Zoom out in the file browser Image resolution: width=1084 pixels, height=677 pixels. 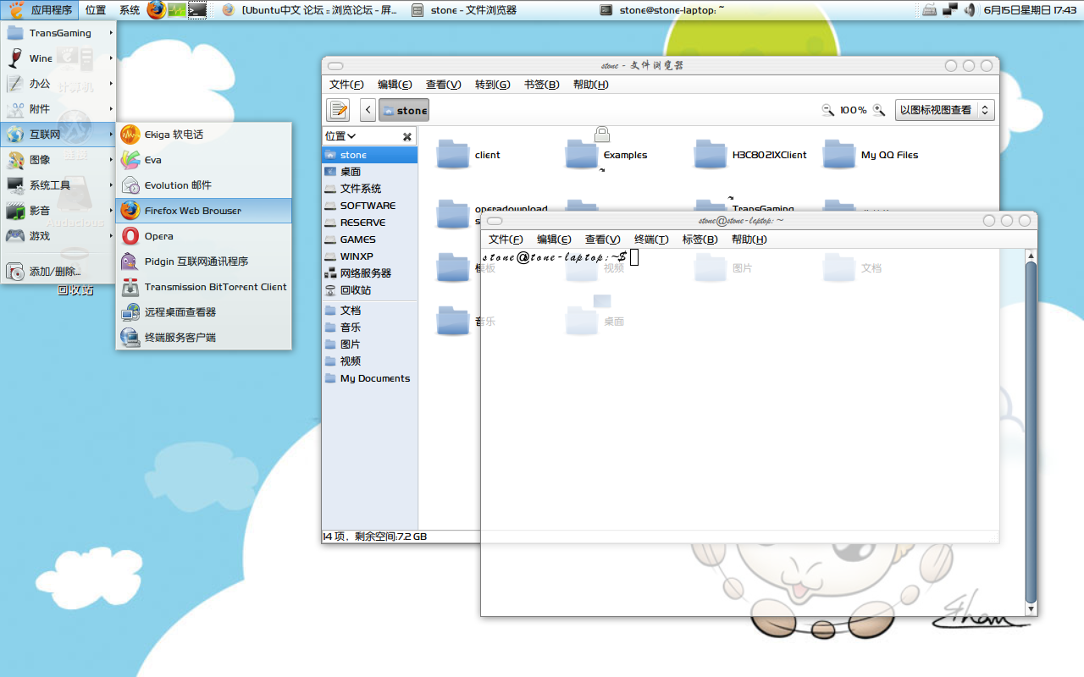(828, 110)
